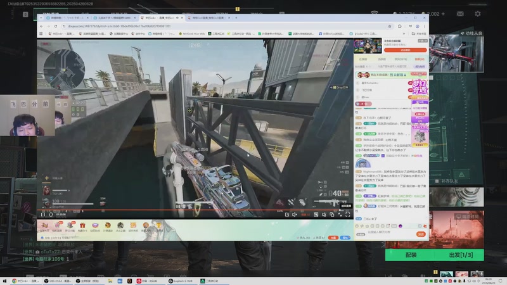The image size is (507, 285).
Task: Click the 配装 loadout button in game
Action: [x=411, y=255]
